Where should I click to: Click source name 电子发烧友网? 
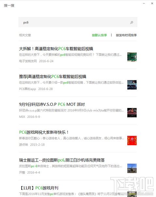tap(28, 61)
